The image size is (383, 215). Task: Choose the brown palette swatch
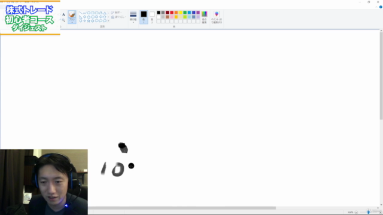[168, 17]
